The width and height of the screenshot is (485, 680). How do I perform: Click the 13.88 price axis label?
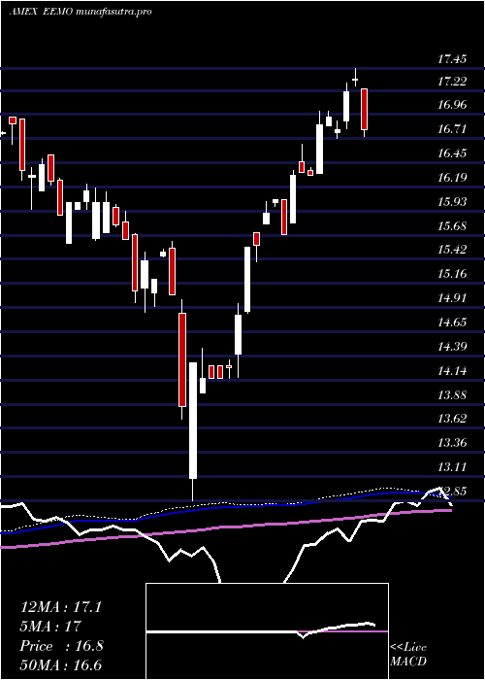[x=452, y=395]
